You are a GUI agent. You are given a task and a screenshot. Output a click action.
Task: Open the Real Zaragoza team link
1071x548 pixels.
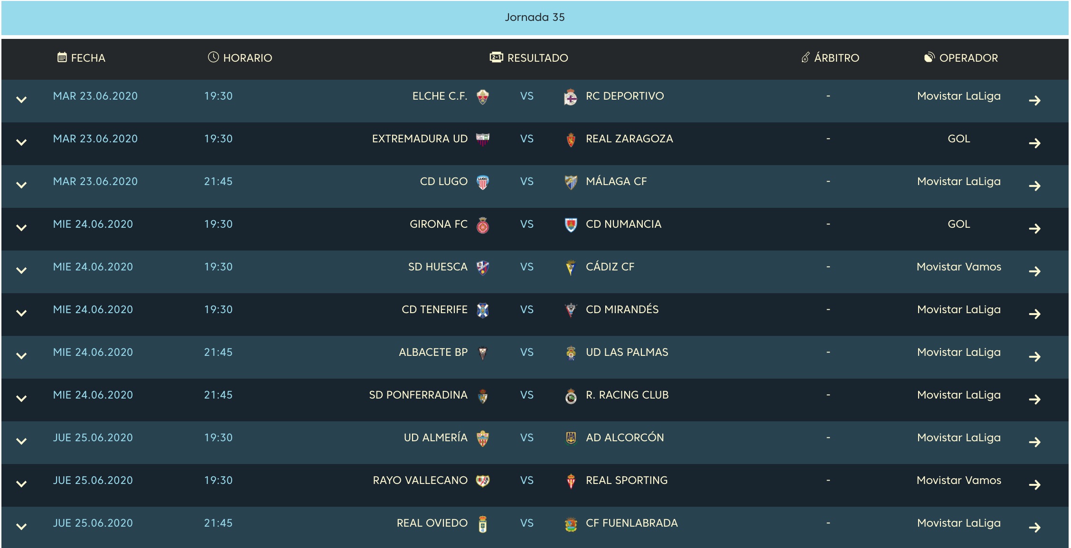click(x=629, y=139)
